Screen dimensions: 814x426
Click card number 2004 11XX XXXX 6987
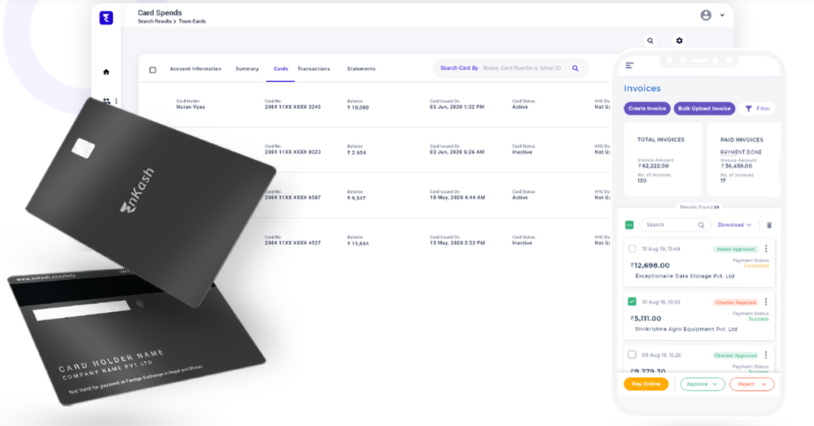tap(293, 198)
